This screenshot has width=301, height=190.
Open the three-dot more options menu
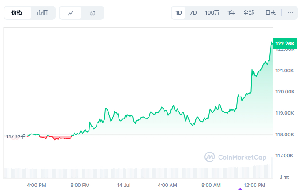tap(290, 13)
